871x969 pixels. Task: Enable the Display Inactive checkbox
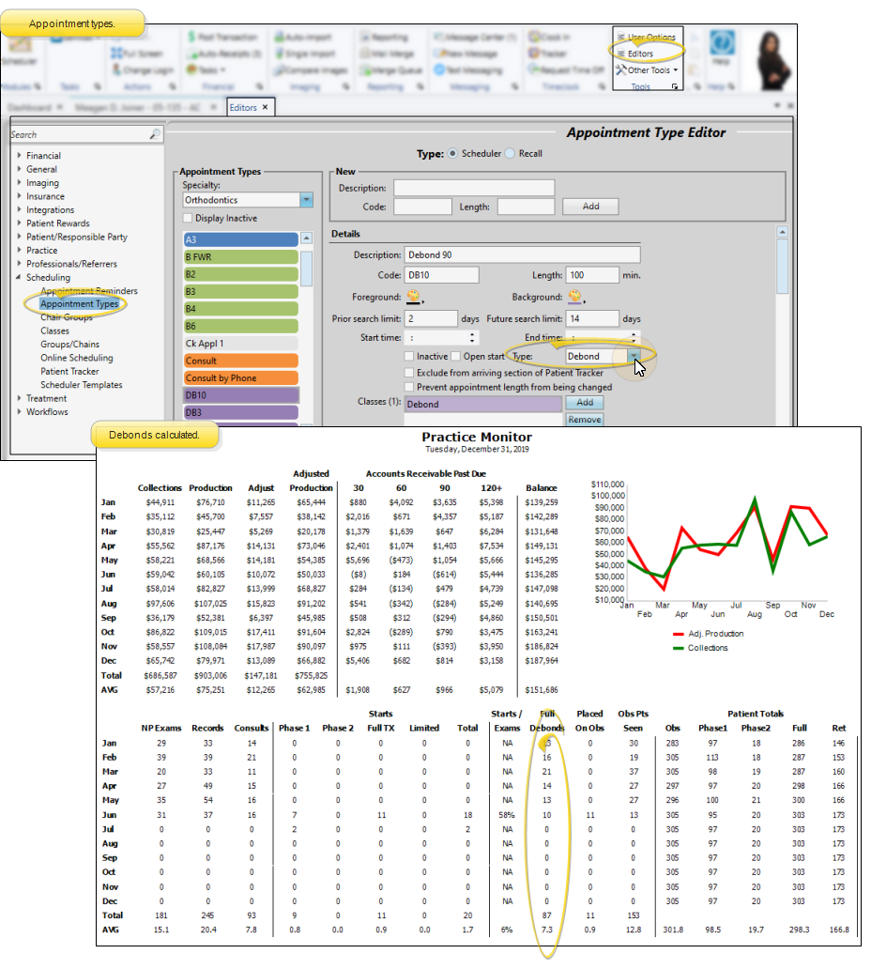(x=188, y=219)
